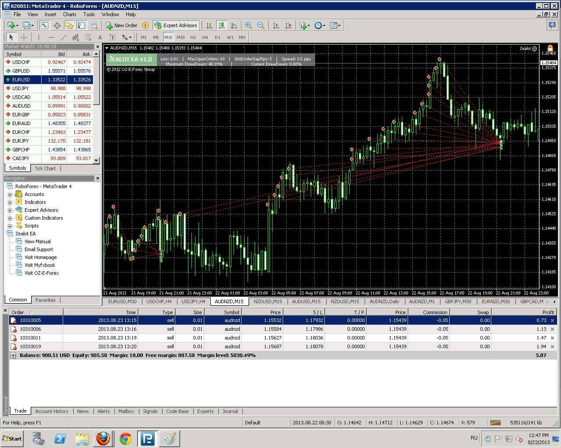Image resolution: width=561 pixels, height=448 pixels.
Task: Toggle the Expert Advisors button
Action: [x=176, y=25]
